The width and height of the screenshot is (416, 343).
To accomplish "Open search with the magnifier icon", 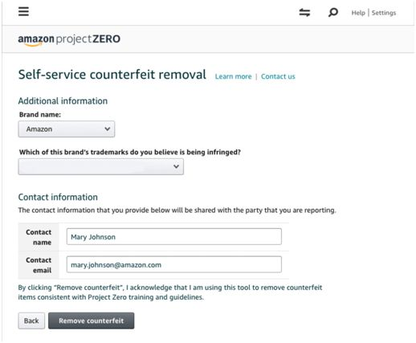I will point(332,12).
